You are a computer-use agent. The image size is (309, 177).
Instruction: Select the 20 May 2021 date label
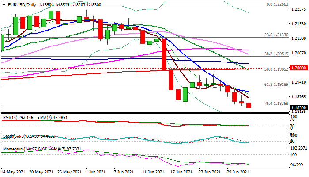coord(41,172)
